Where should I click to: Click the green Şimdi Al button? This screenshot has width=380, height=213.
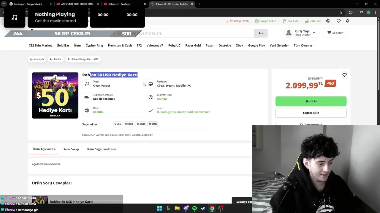[311, 101]
